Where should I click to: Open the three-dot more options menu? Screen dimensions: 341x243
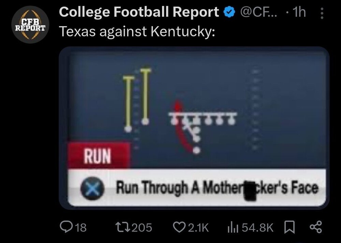(x=322, y=13)
